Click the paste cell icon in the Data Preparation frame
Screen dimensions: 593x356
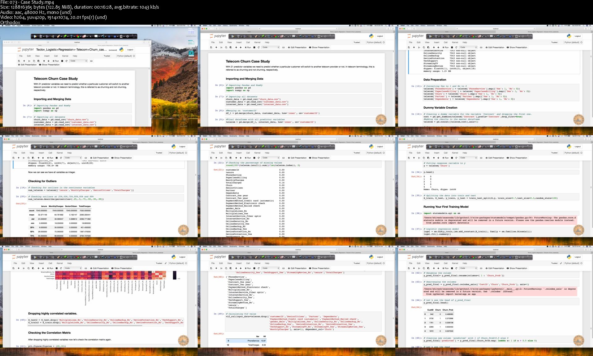pos(428,48)
